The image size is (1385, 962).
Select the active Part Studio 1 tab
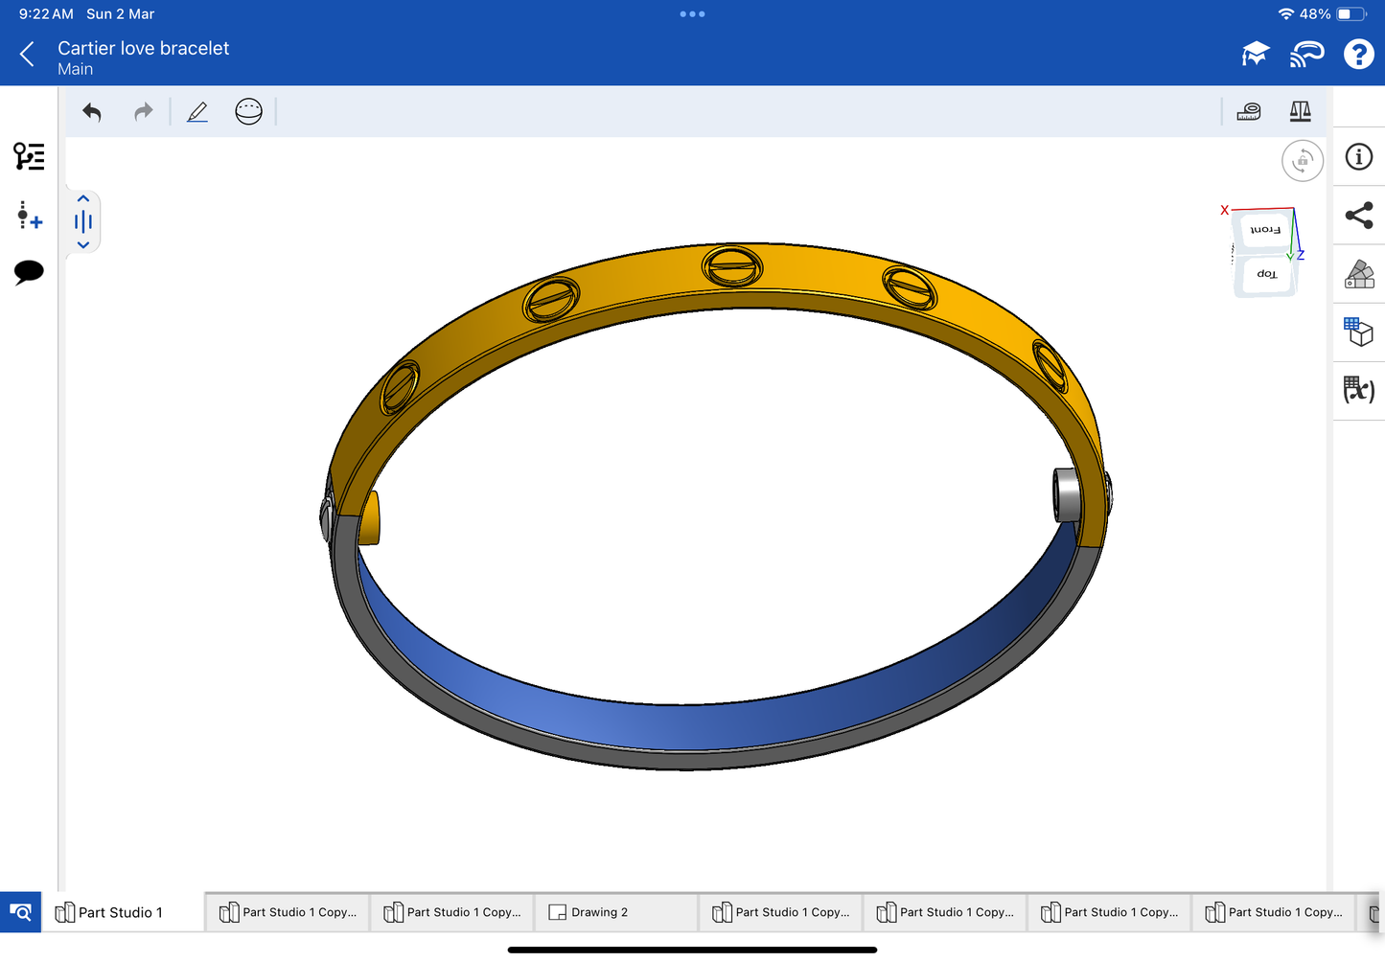[120, 912]
